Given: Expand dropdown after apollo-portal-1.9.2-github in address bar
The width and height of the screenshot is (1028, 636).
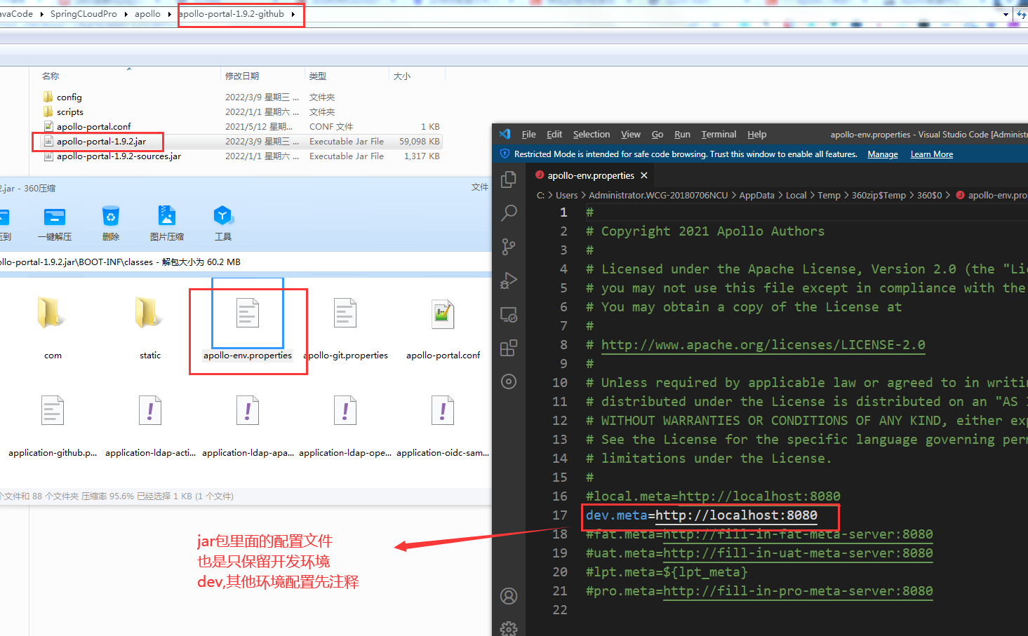Looking at the screenshot, I should 293,14.
